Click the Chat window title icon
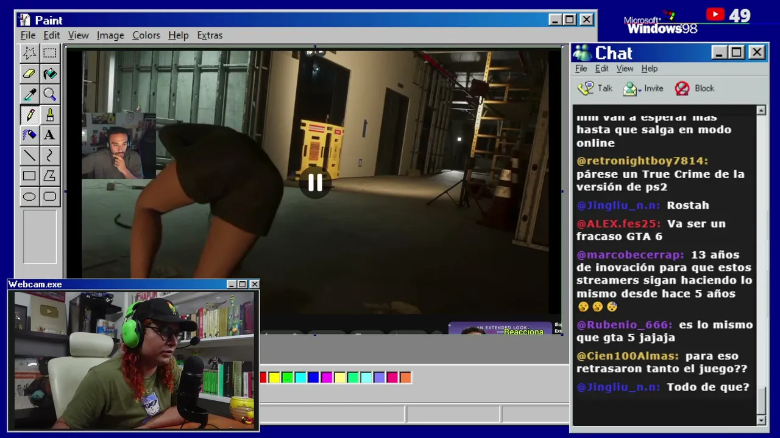The image size is (780, 438). click(x=583, y=53)
